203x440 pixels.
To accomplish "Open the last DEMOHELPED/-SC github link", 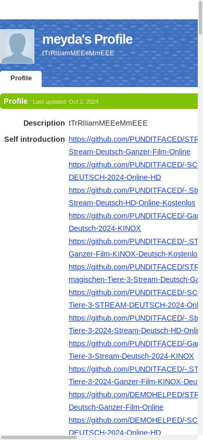I will pos(133,420).
